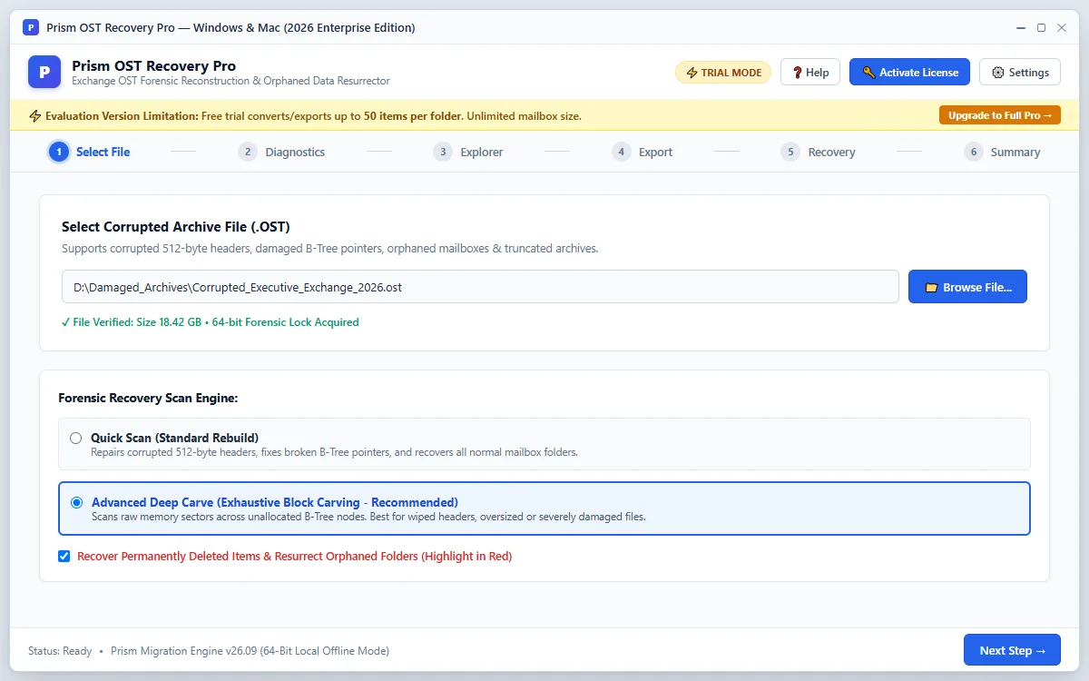Click Prism Migration Engine v26.09 text
This screenshot has height=681, width=1089.
250,651
